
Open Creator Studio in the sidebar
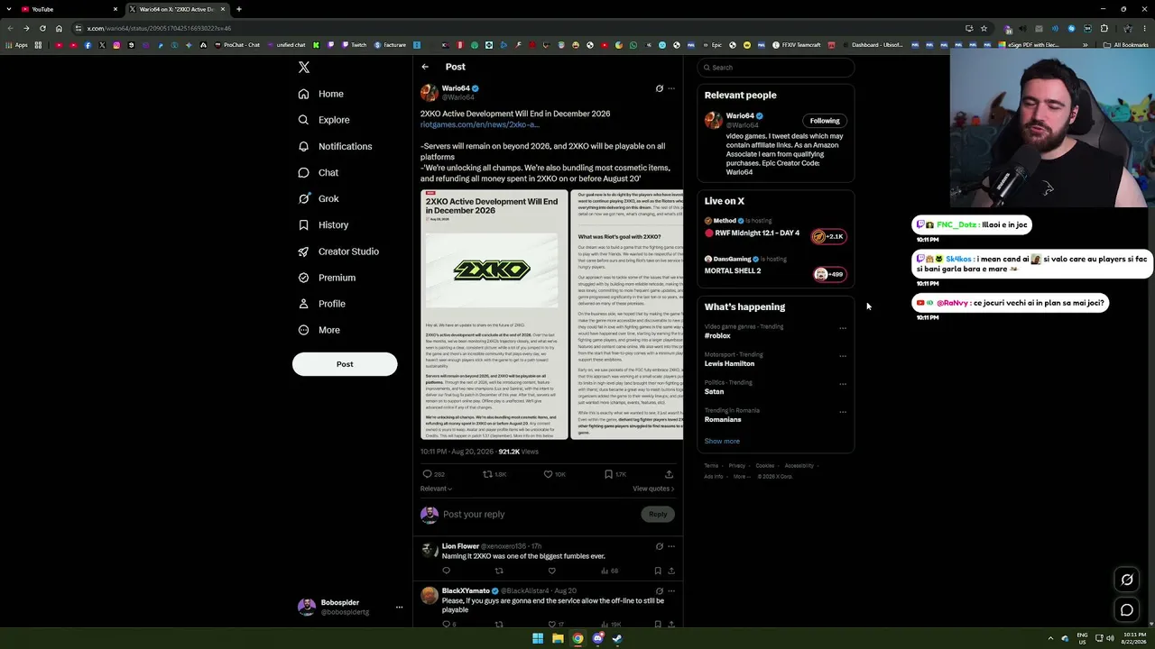[x=338, y=251]
